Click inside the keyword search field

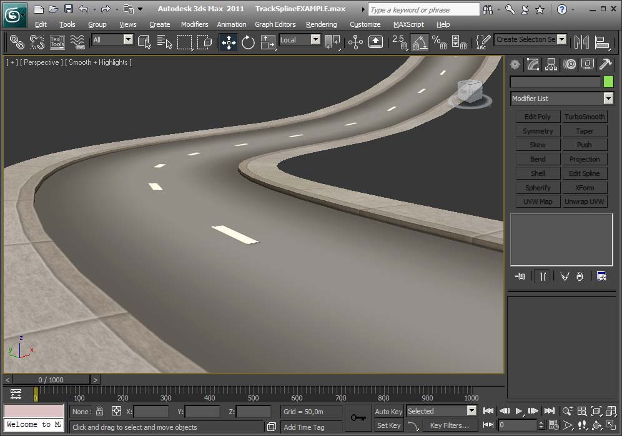click(422, 9)
